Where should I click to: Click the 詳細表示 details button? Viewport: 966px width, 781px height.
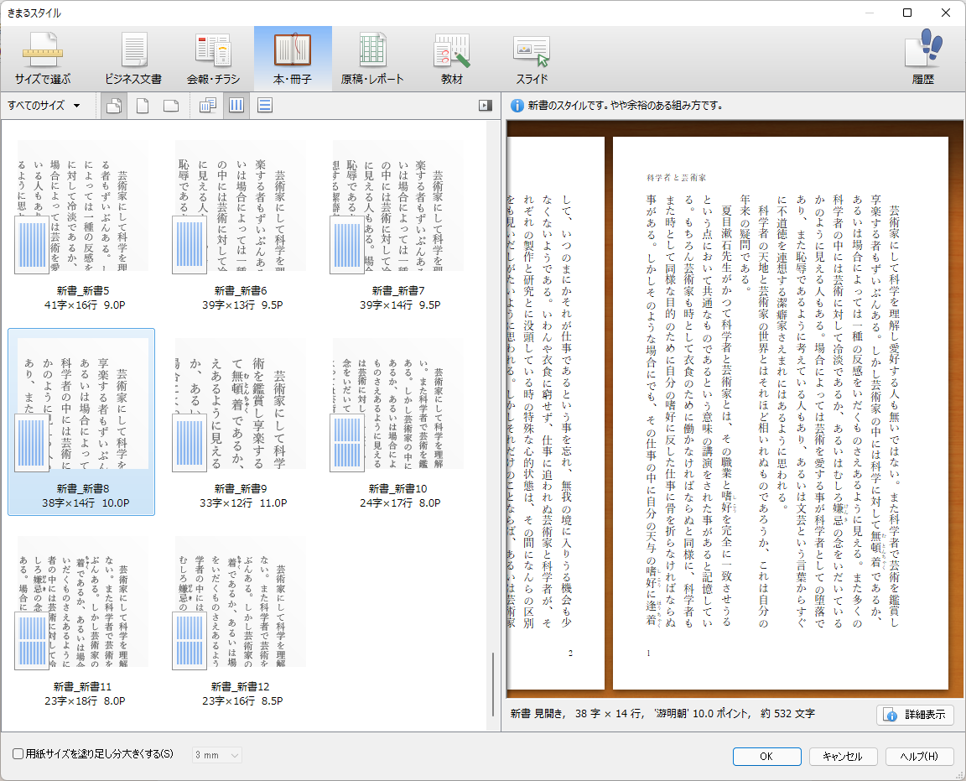click(915, 715)
